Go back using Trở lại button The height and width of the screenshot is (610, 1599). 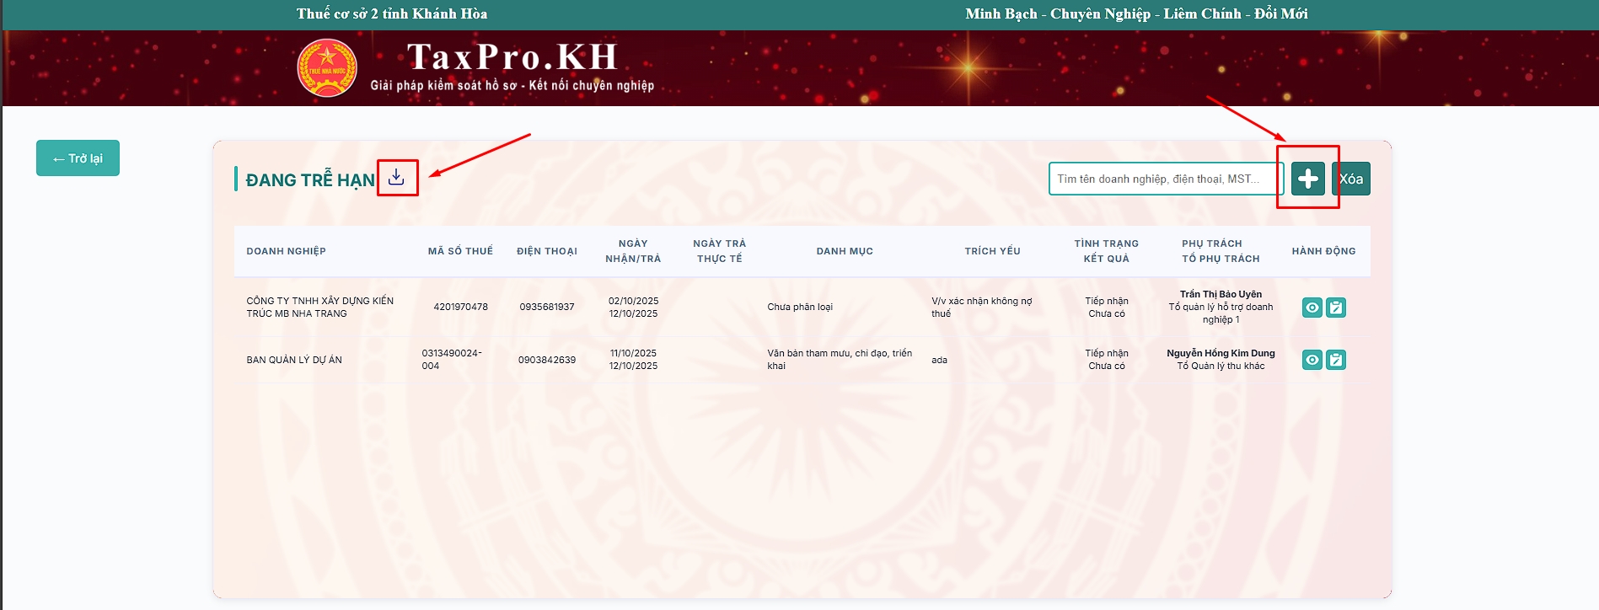[x=78, y=158]
